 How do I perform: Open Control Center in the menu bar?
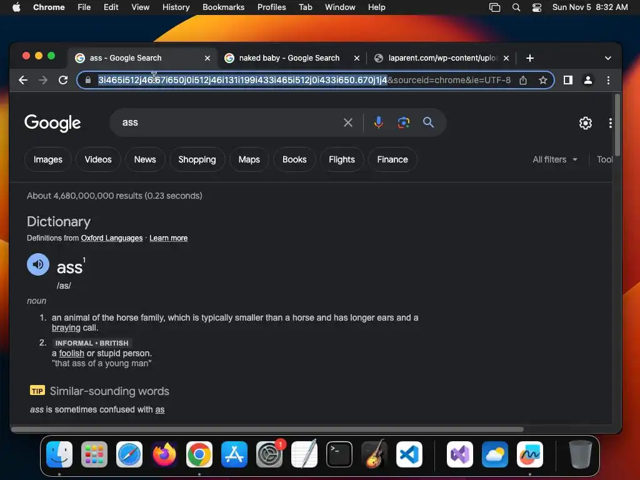click(536, 7)
